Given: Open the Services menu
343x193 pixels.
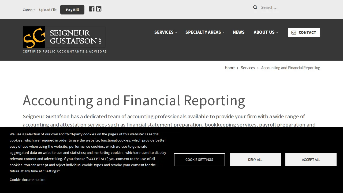Looking at the screenshot, I should tap(164, 32).
